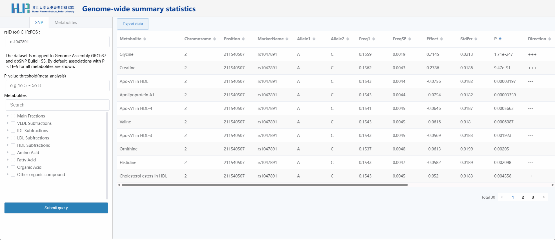
Task: Focus the P-value threshold input field
Action: click(57, 86)
